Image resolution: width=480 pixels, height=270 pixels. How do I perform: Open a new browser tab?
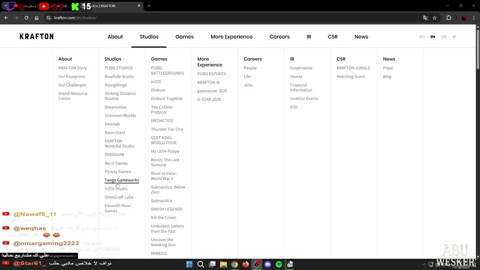point(149,6)
